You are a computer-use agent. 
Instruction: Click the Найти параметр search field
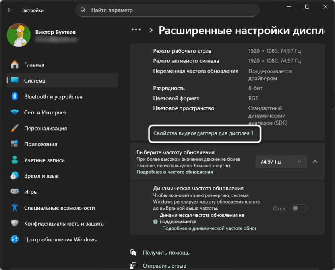[167, 10]
